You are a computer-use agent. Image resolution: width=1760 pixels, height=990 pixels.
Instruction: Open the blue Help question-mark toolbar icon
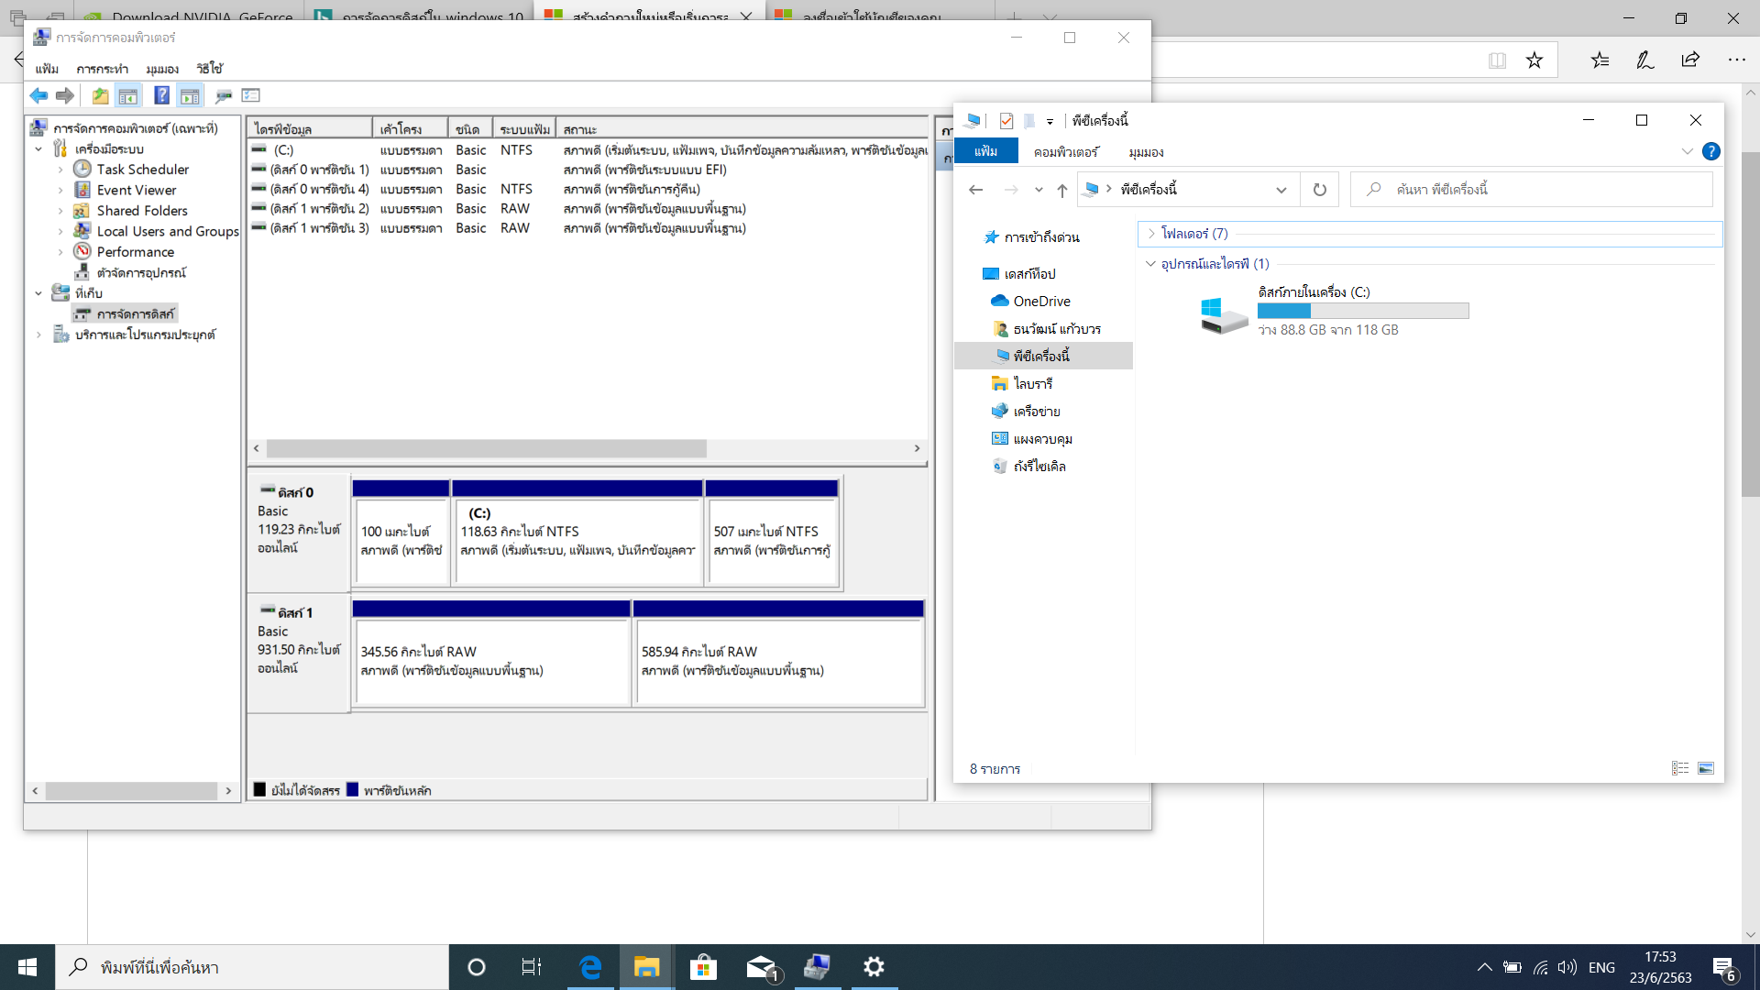coord(161,95)
